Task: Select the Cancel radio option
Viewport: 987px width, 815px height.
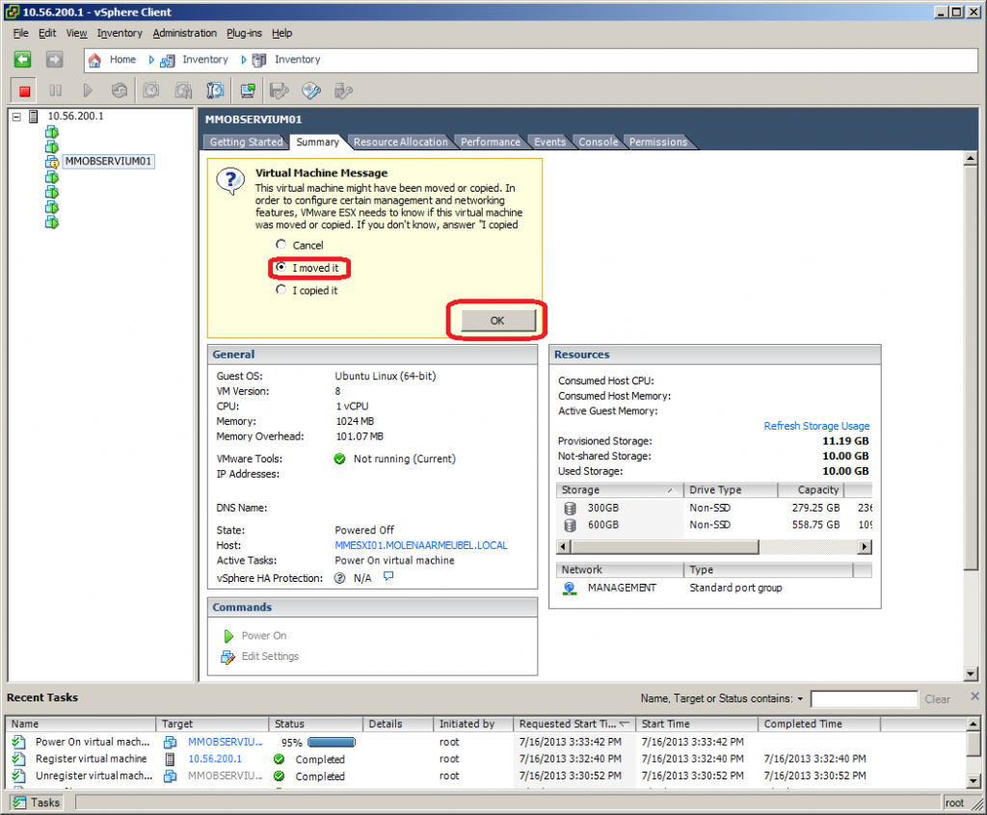Action: 280,244
